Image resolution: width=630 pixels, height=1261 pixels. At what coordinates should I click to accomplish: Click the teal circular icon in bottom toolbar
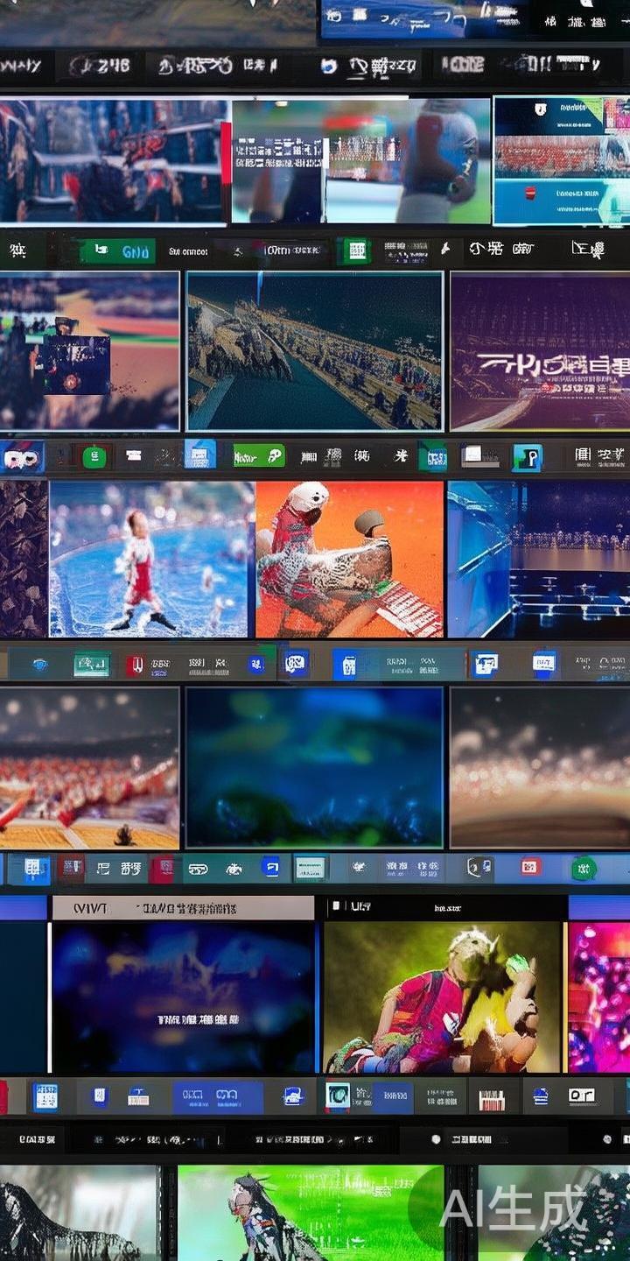click(337, 1095)
